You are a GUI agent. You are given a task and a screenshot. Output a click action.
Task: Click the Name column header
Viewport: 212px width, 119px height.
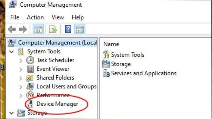point(111,44)
